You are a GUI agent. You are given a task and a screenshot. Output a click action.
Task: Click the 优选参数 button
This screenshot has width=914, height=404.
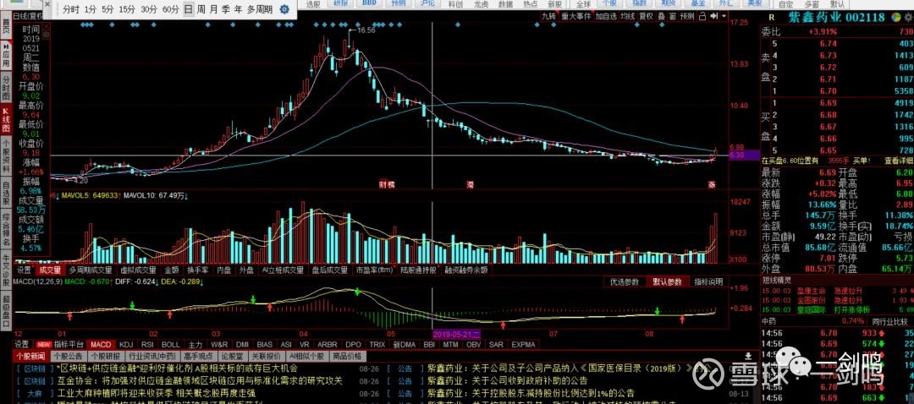point(625,282)
